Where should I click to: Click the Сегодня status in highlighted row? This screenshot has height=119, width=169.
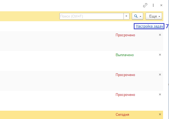[x=122, y=114]
